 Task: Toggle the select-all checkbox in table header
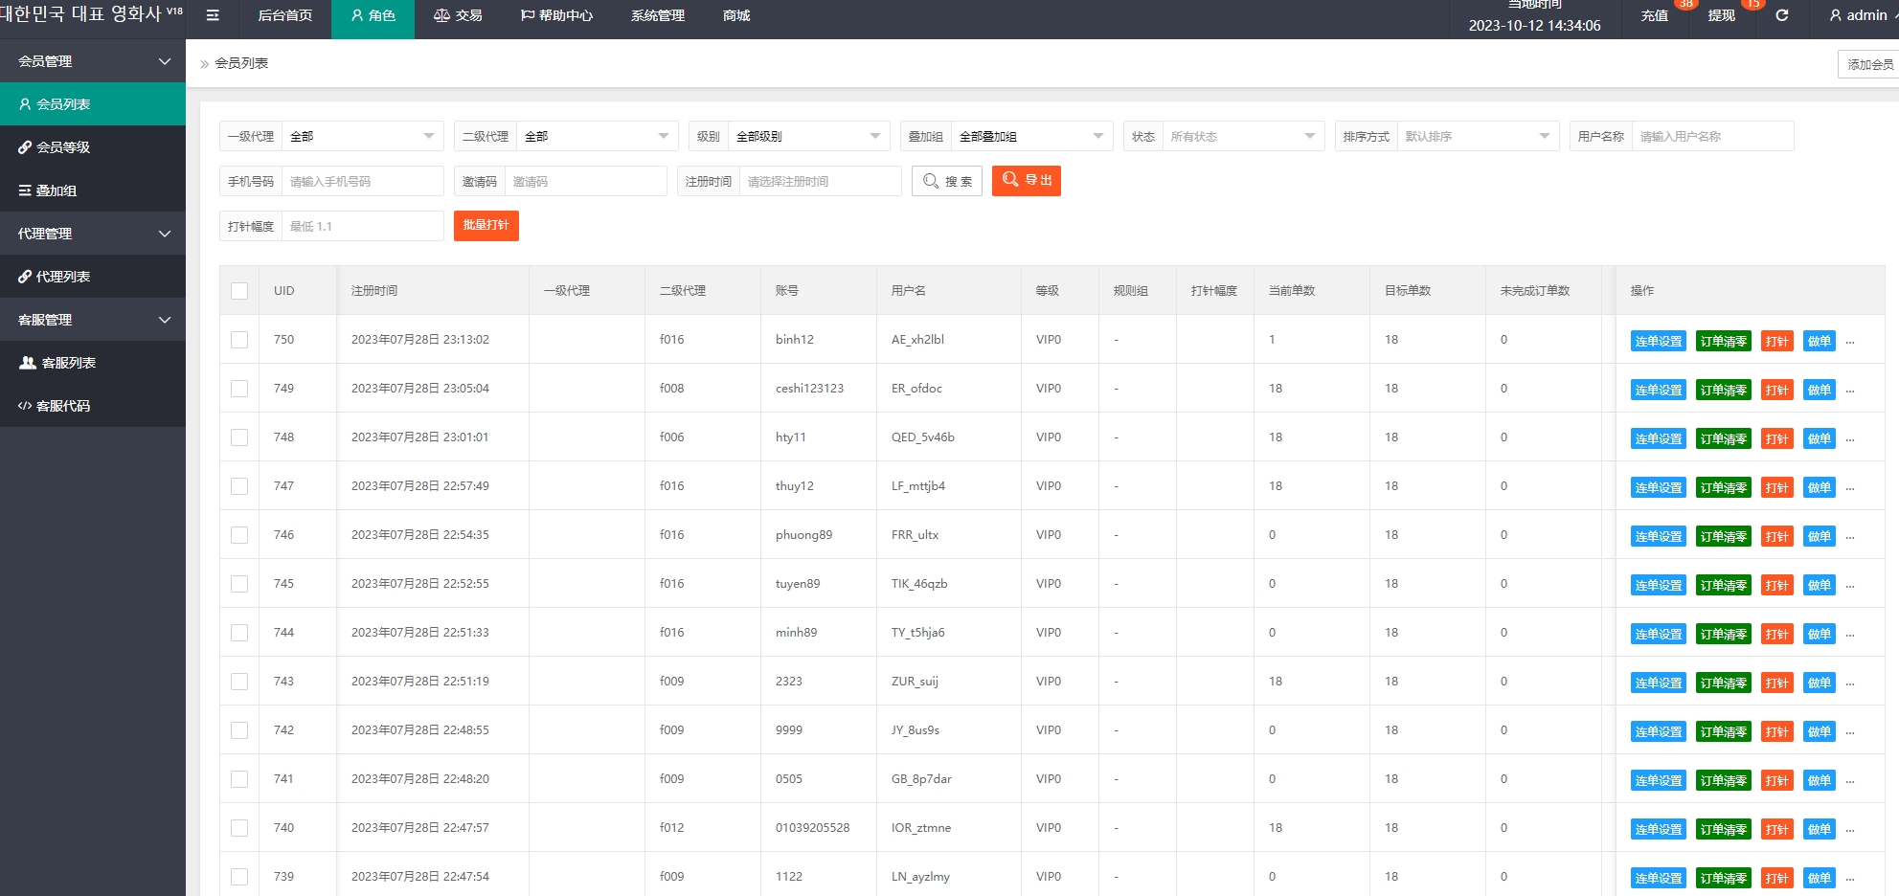(239, 291)
